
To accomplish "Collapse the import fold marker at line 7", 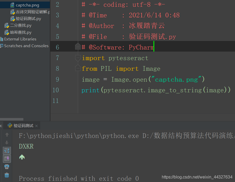I will point(78,58).
